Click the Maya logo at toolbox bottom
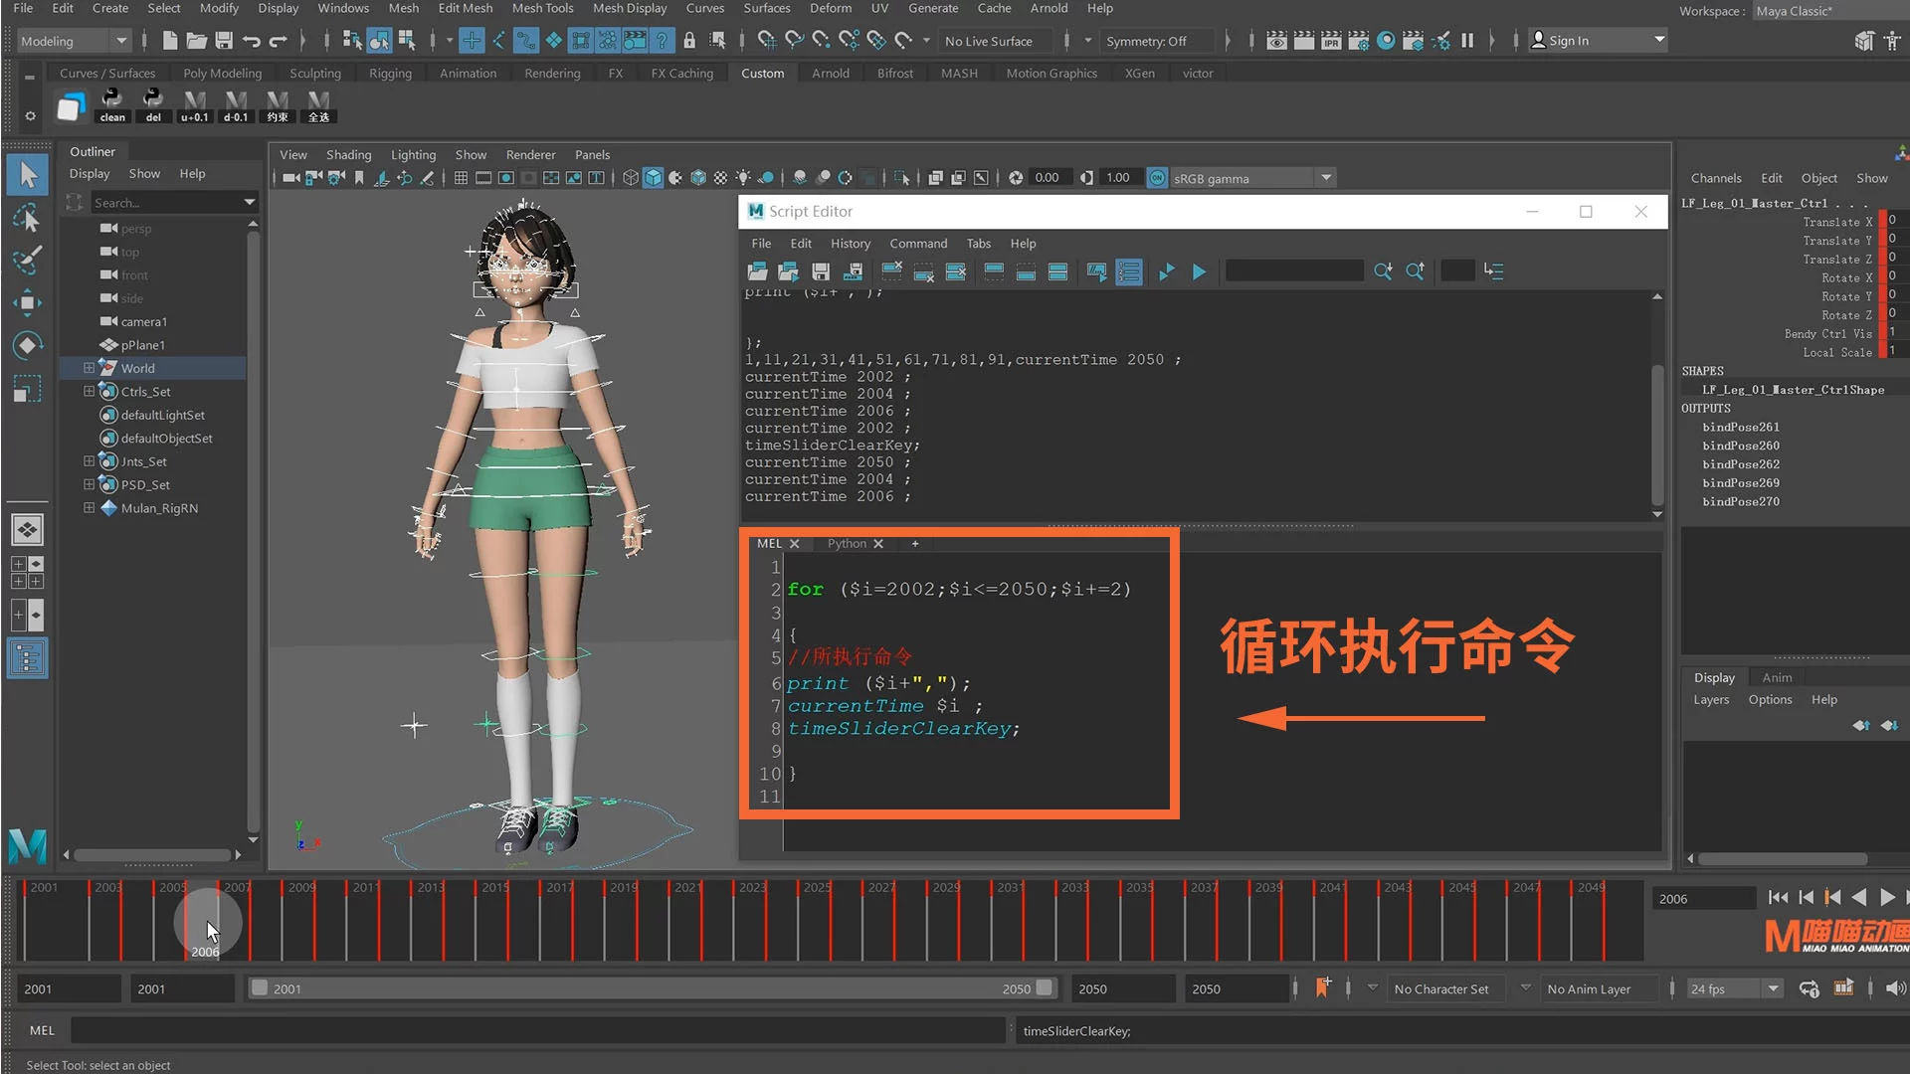The image size is (1910, 1074). [x=27, y=845]
